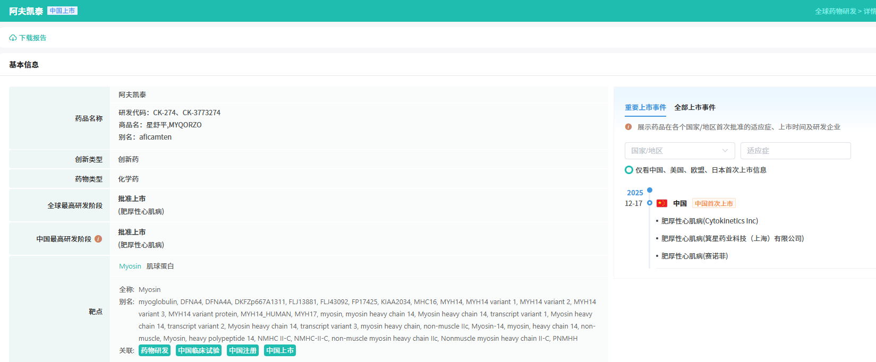Click the China flag icon in timeline

tap(662, 203)
